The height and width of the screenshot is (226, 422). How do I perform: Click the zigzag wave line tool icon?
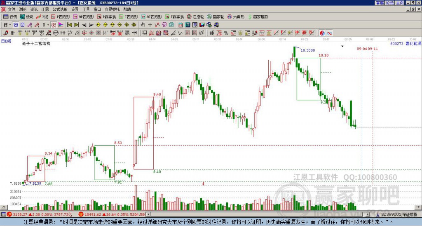180,33
